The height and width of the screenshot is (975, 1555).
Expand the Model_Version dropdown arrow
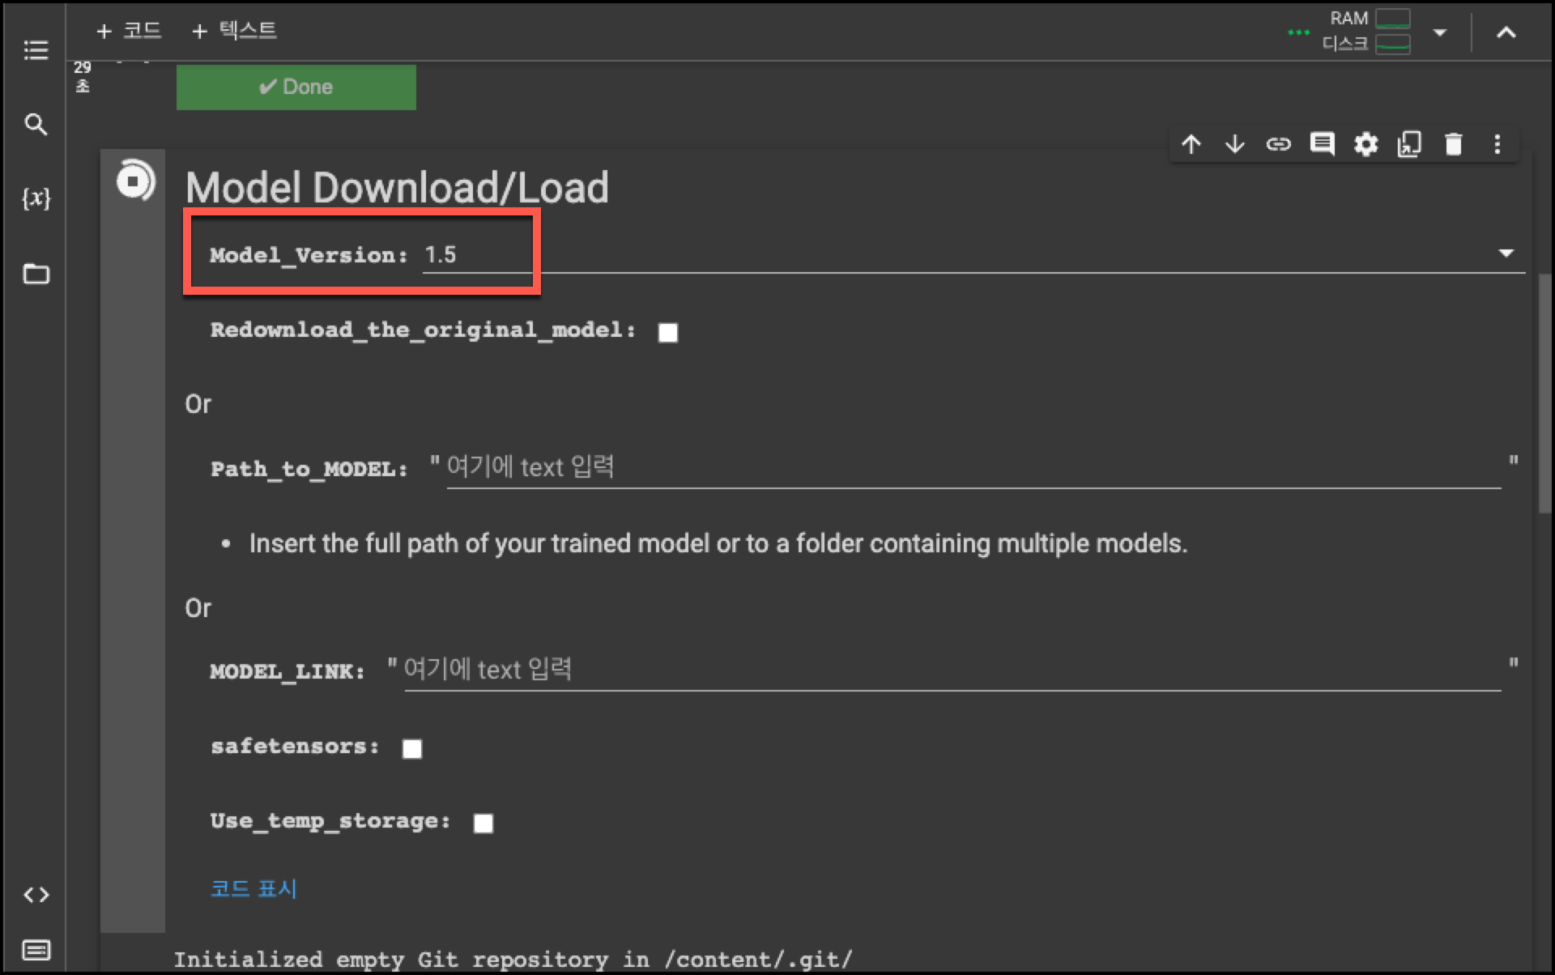[1506, 253]
